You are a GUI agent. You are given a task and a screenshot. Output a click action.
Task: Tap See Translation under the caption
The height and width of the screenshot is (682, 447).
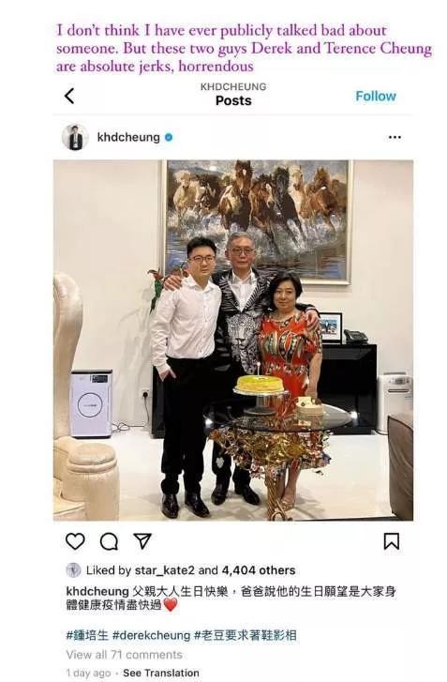click(161, 673)
